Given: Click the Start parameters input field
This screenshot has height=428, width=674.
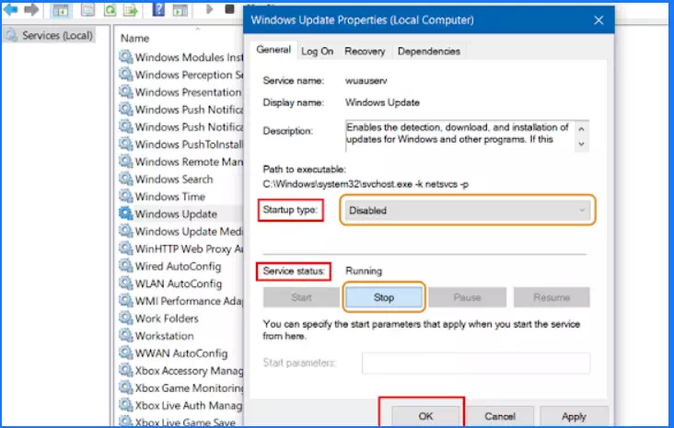Looking at the screenshot, I should pos(476,364).
